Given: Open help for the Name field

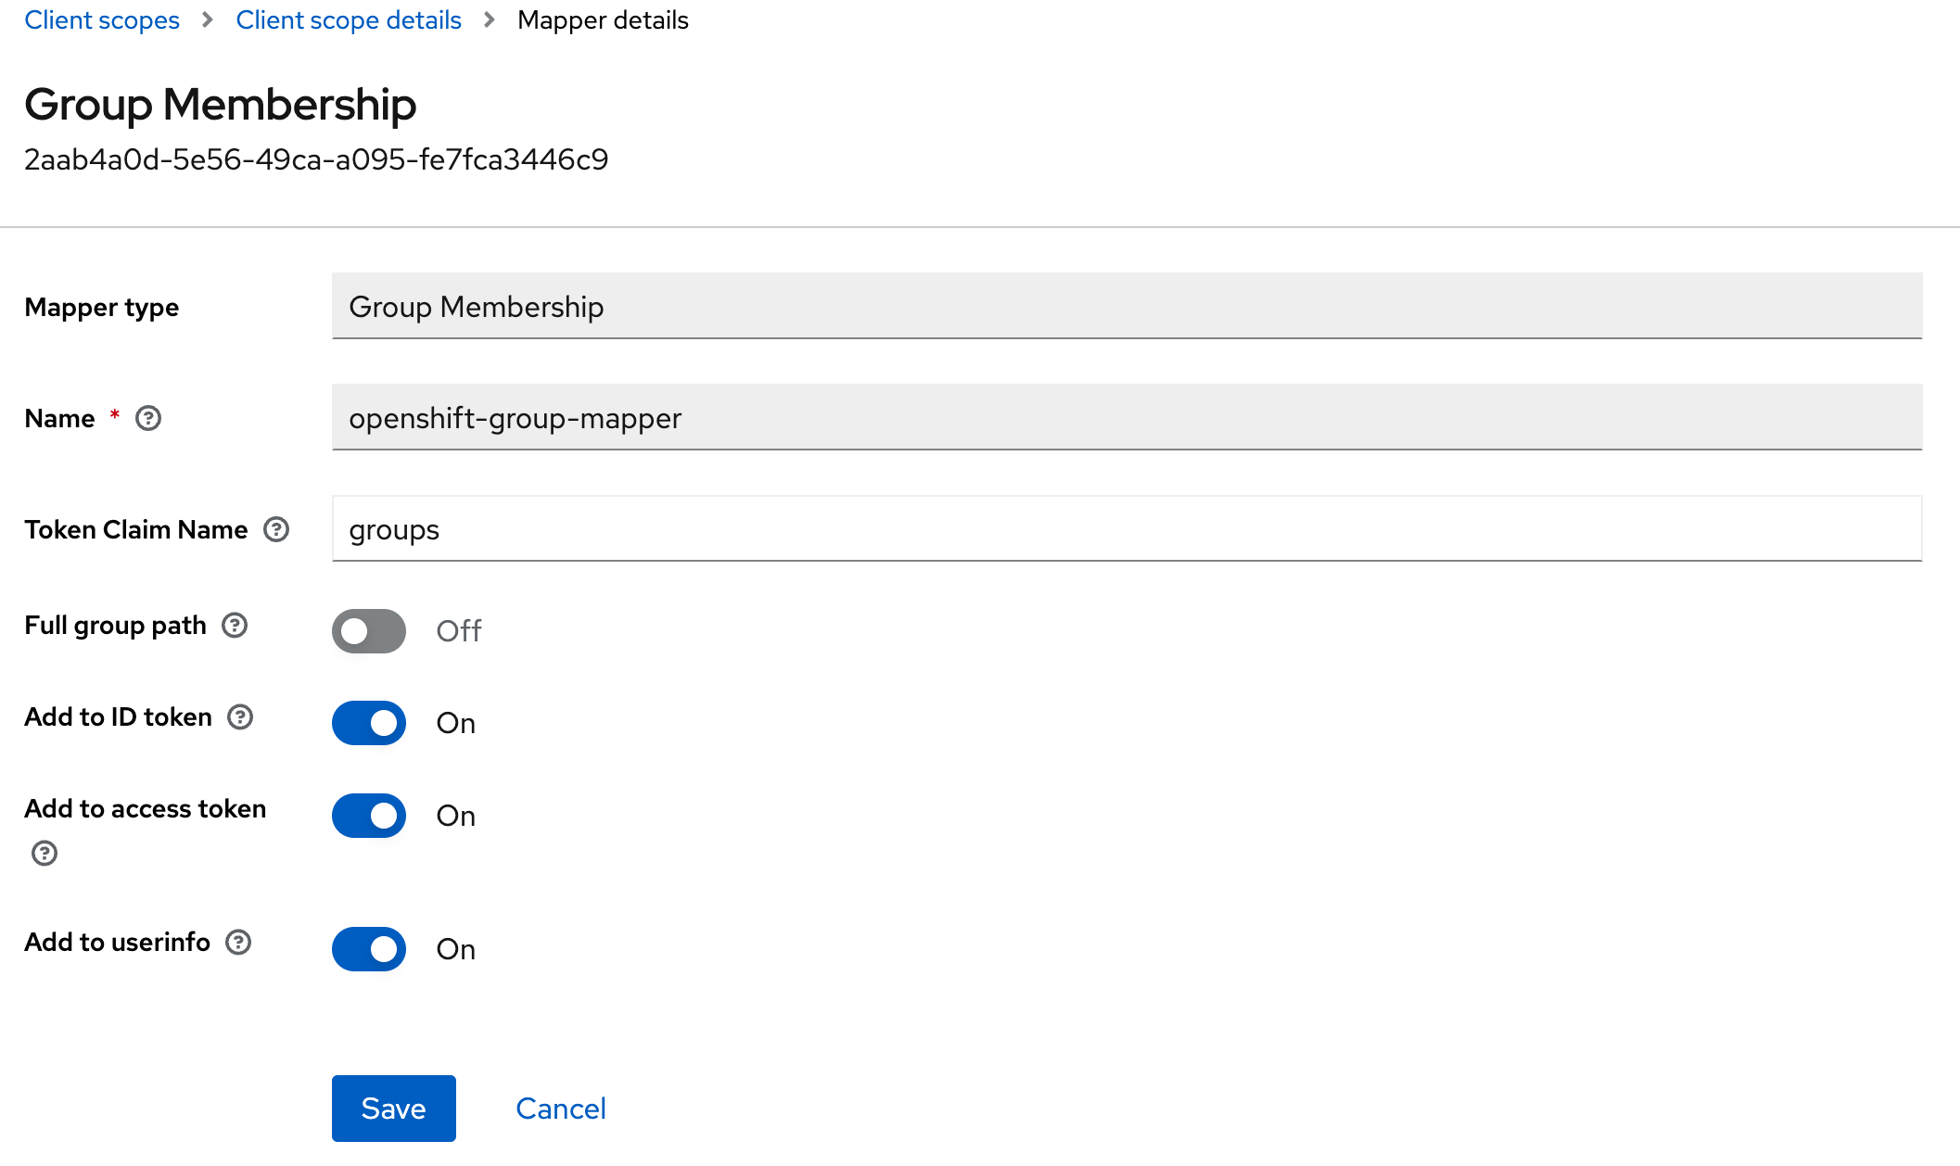Looking at the screenshot, I should pos(148,419).
